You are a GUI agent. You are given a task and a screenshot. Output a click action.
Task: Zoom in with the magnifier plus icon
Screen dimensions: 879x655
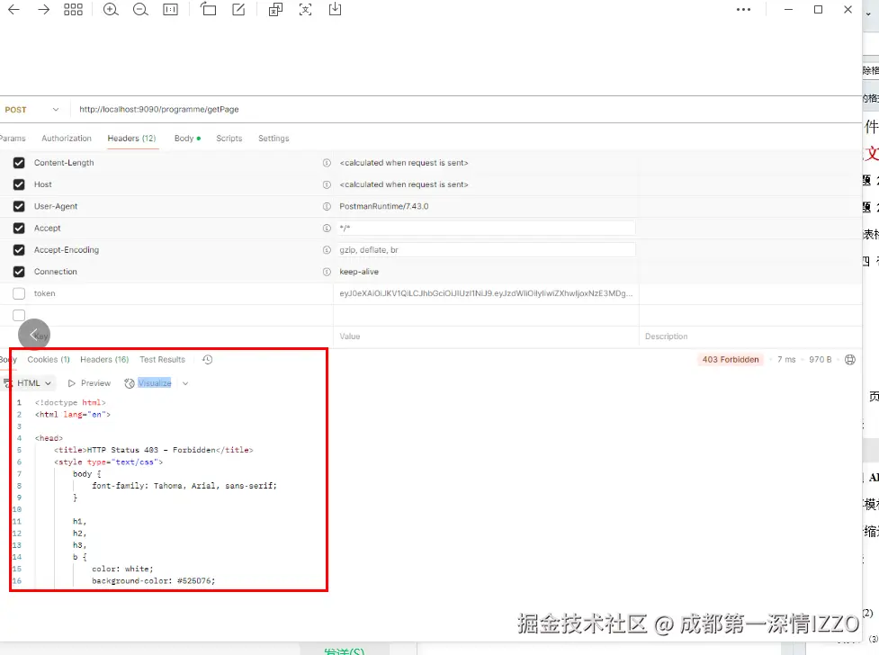pos(111,10)
